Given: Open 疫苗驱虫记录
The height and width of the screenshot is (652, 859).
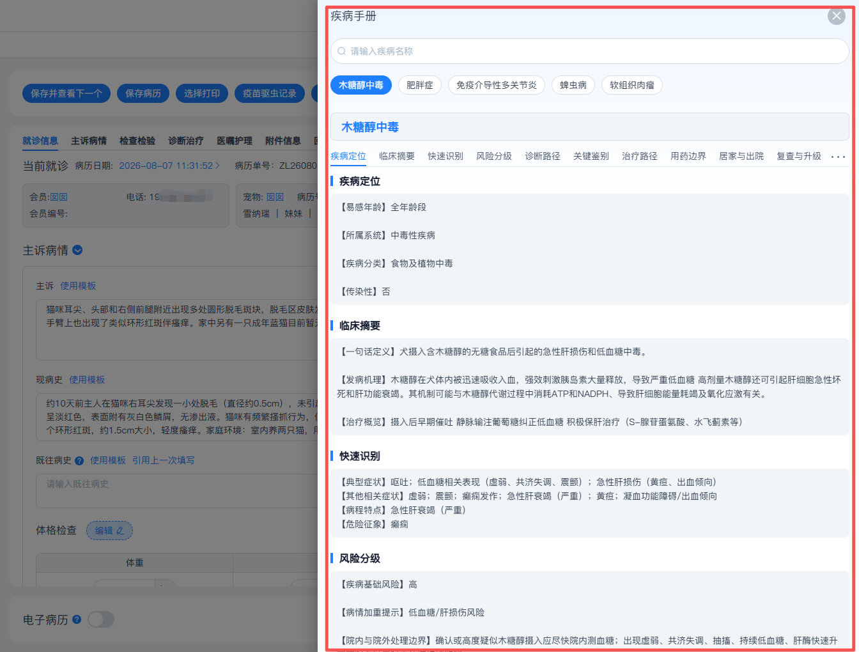Looking at the screenshot, I should pyautogui.click(x=270, y=93).
